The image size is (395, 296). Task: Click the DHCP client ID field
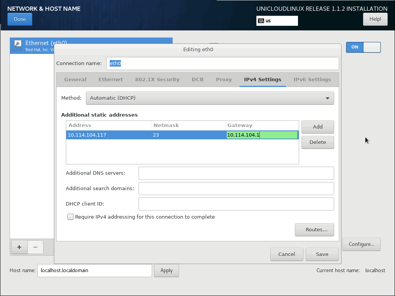pos(236,204)
